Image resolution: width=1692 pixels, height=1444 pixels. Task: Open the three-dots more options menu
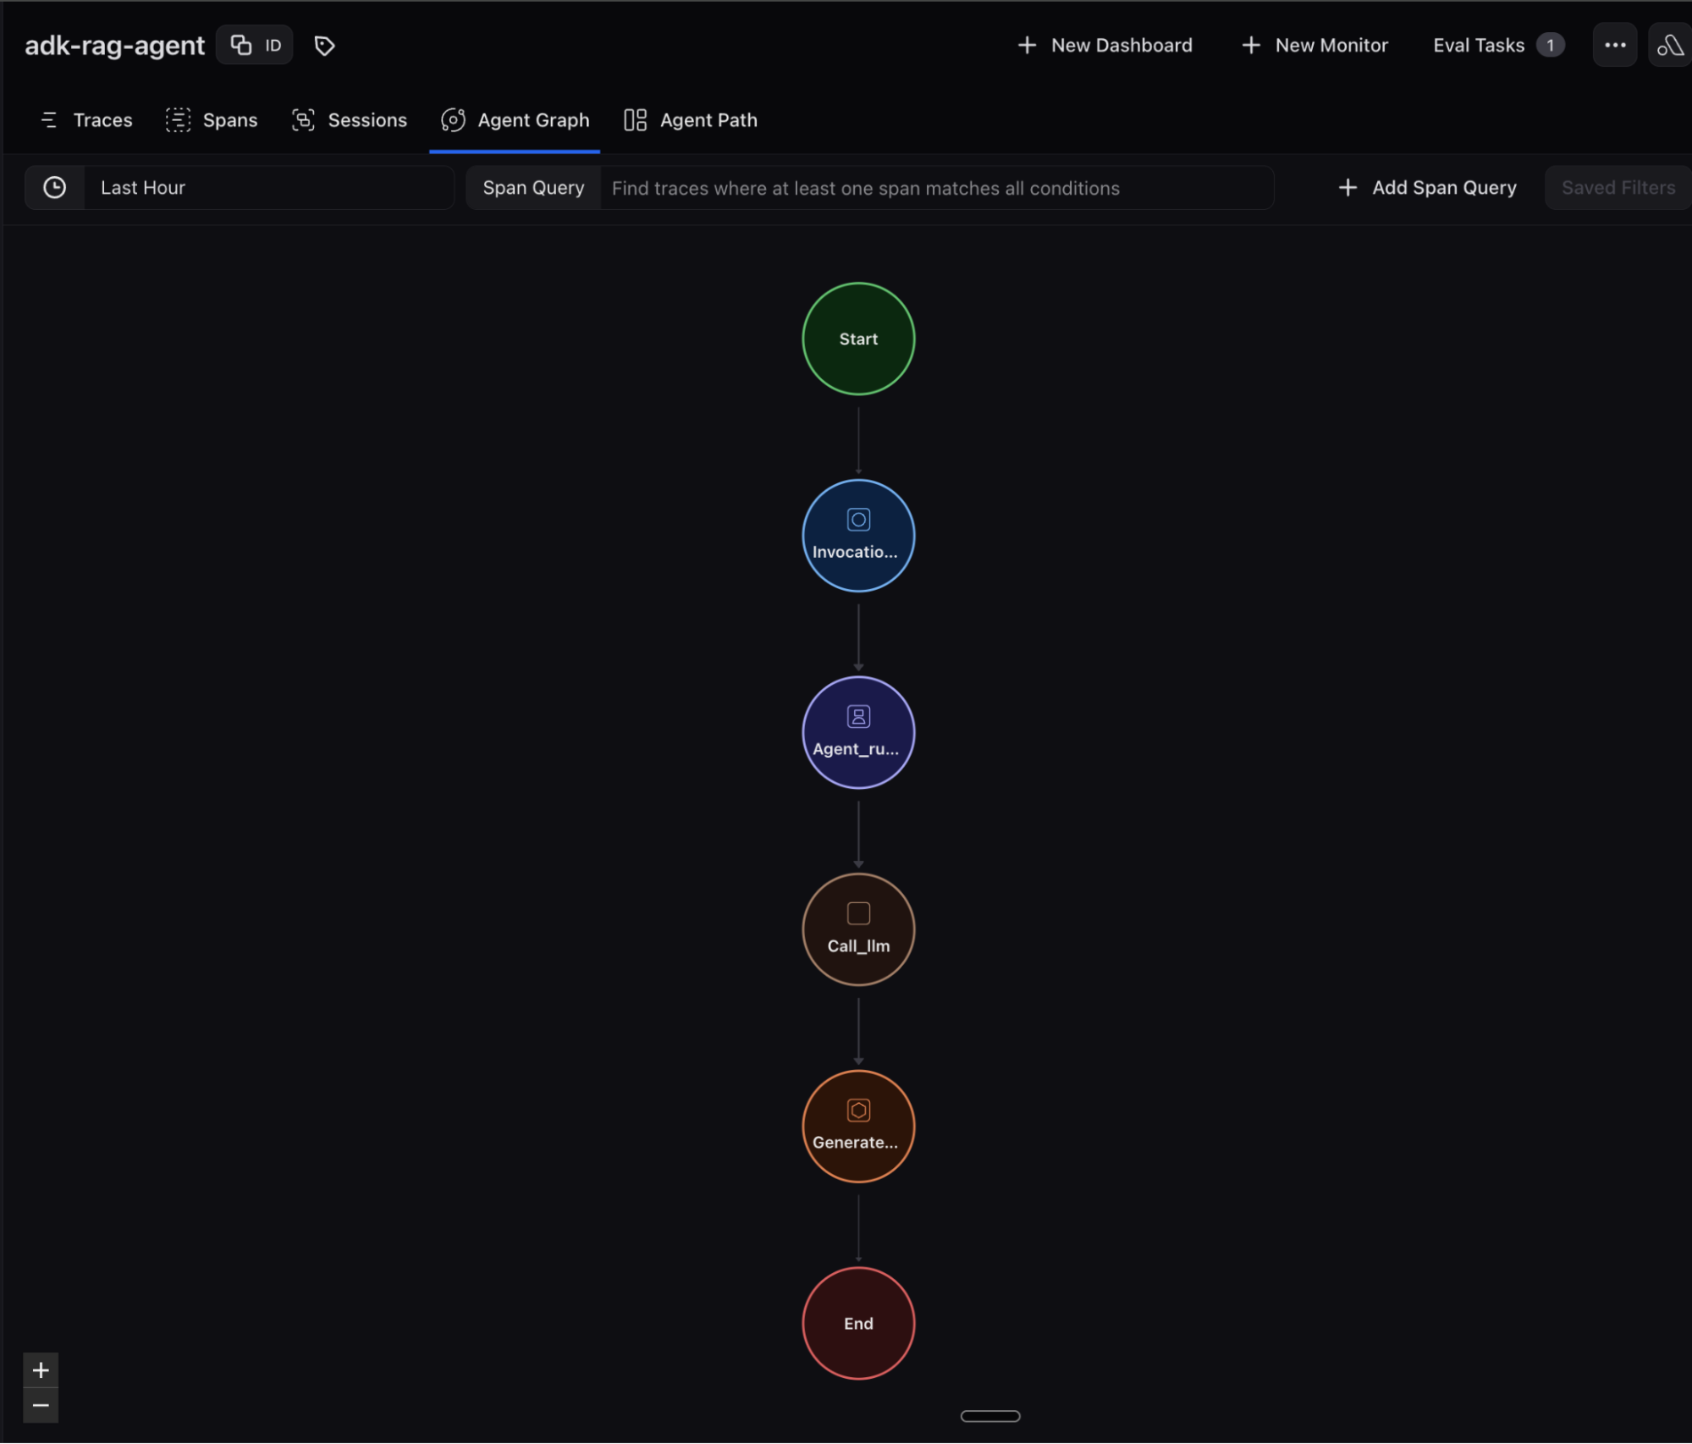1614,46
